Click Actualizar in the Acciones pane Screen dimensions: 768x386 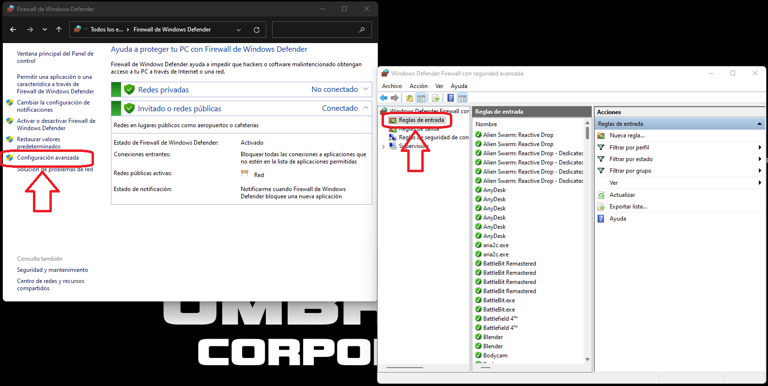(x=622, y=195)
